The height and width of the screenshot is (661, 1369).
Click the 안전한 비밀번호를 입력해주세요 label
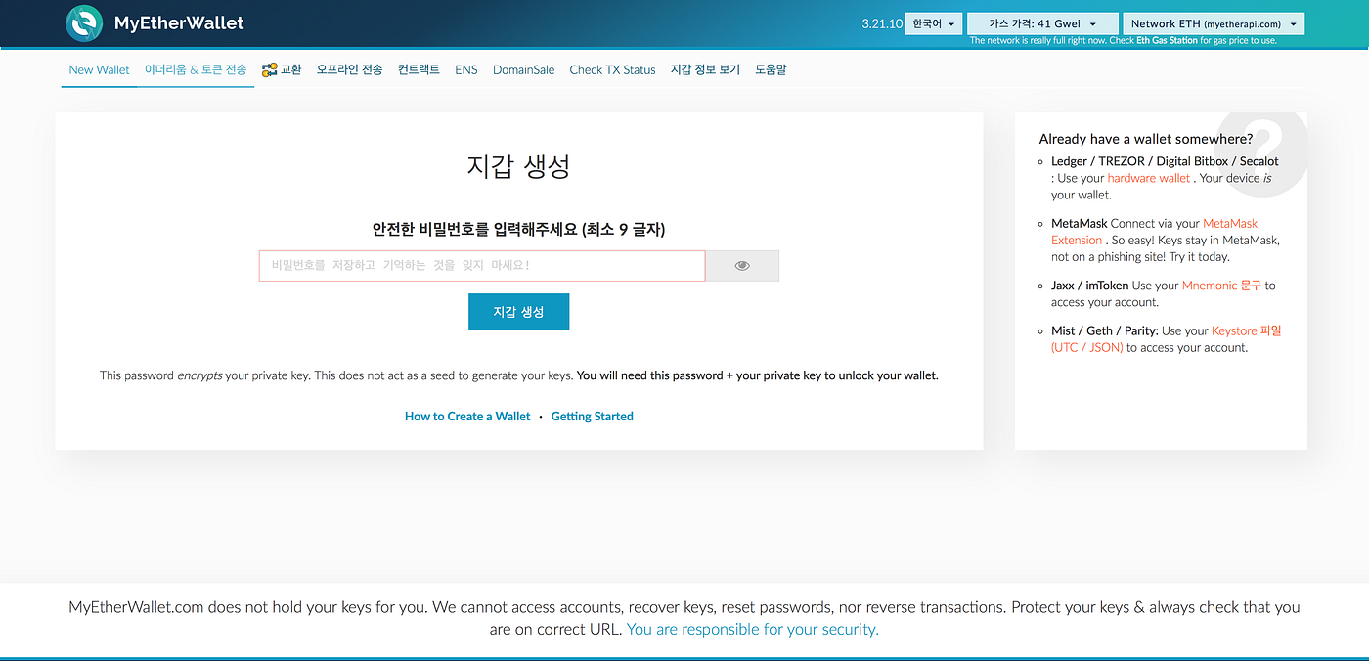[518, 230]
